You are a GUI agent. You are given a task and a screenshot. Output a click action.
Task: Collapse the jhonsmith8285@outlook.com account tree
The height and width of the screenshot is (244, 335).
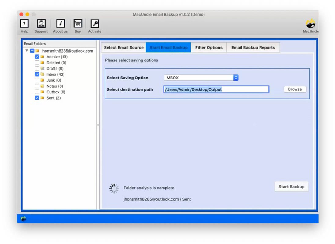(26, 51)
